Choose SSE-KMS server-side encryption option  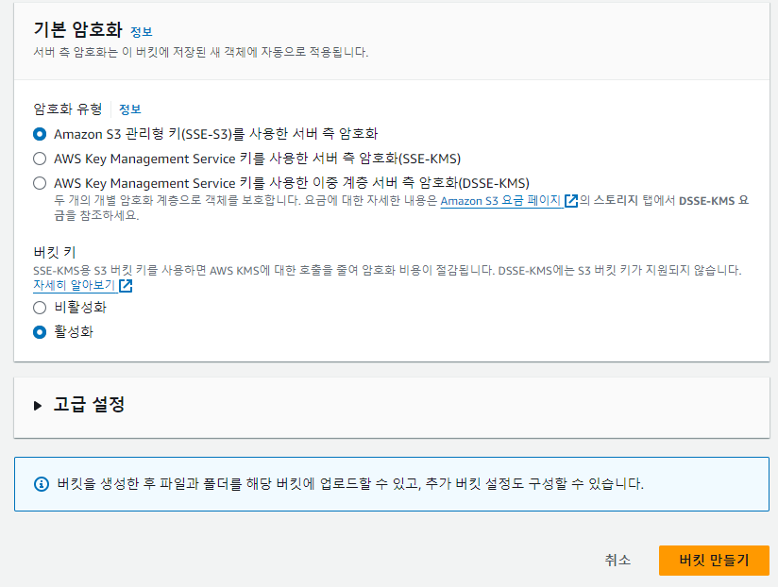[x=40, y=159]
